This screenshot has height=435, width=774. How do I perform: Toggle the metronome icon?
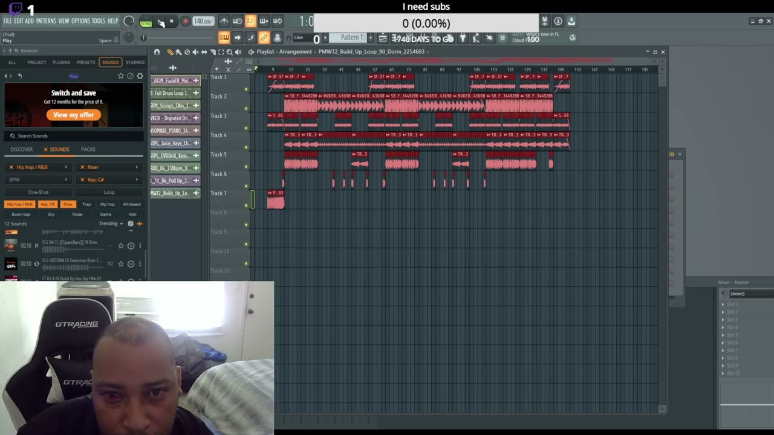pos(224,21)
